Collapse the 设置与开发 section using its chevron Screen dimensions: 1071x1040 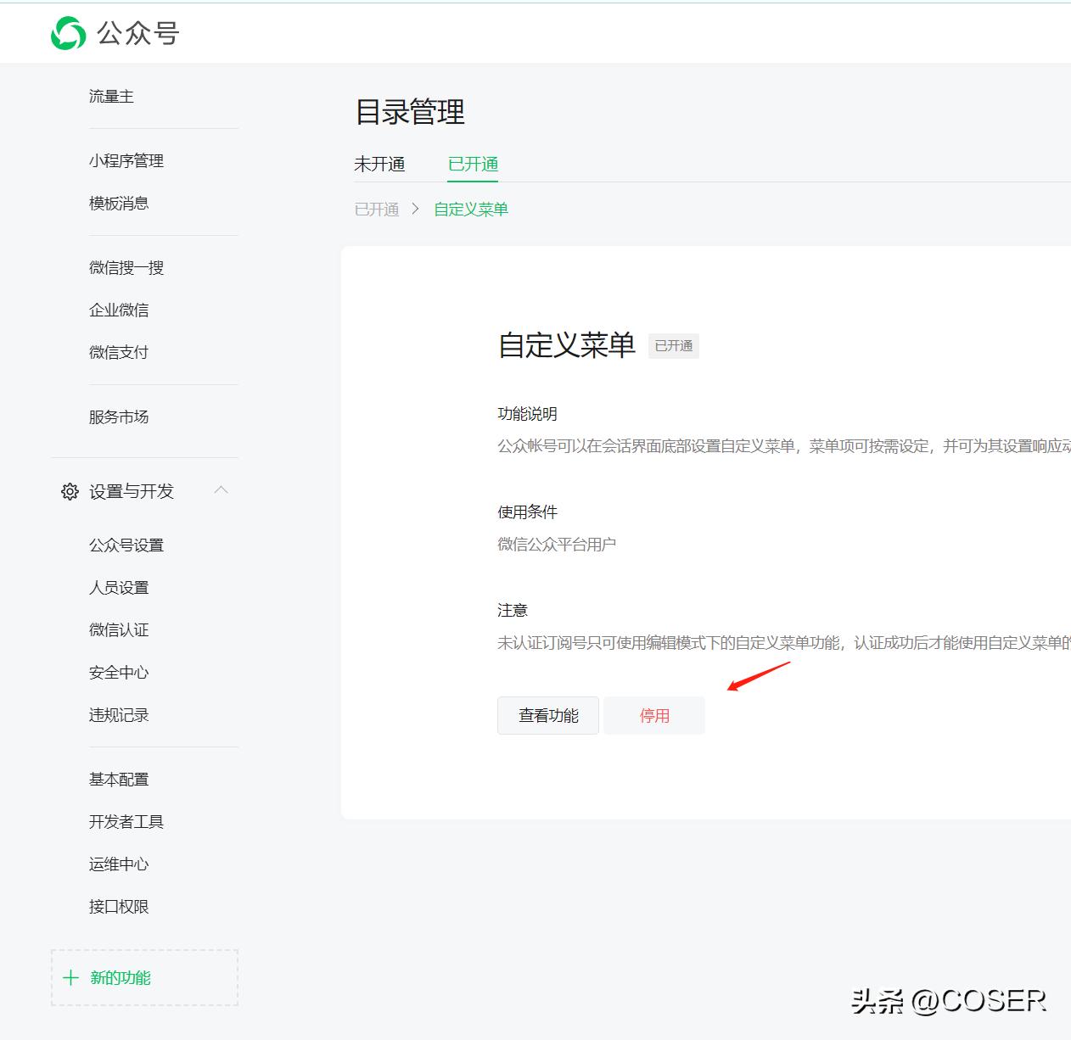point(221,490)
